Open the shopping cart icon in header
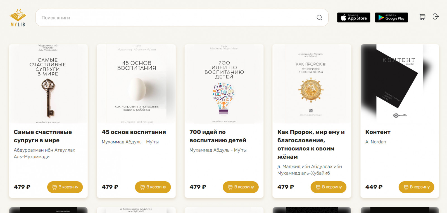This screenshot has height=213, width=447. 422,17
